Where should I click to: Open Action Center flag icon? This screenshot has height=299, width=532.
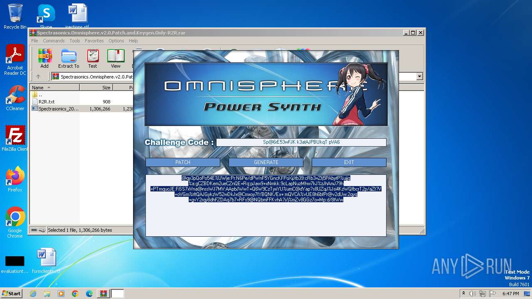point(493,294)
